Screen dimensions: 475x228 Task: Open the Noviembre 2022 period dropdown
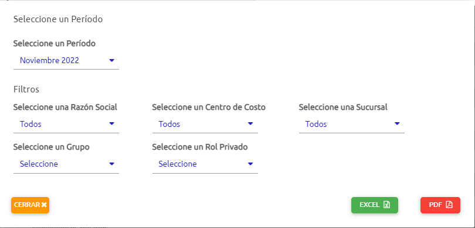(66, 60)
